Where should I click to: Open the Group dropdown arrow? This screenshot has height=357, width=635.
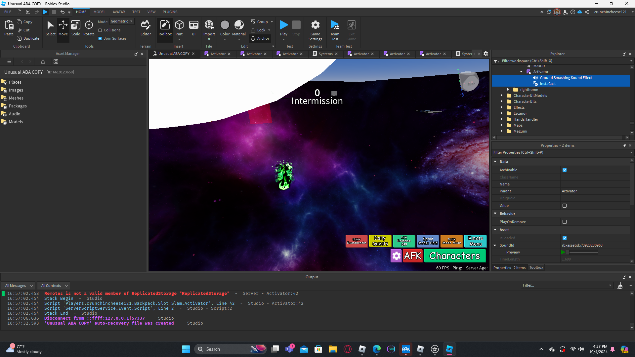point(272,22)
